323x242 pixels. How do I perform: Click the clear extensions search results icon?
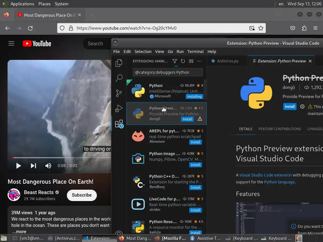point(191,61)
